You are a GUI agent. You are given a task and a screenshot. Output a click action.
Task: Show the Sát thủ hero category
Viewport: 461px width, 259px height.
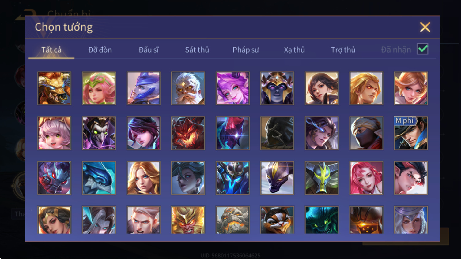click(197, 50)
